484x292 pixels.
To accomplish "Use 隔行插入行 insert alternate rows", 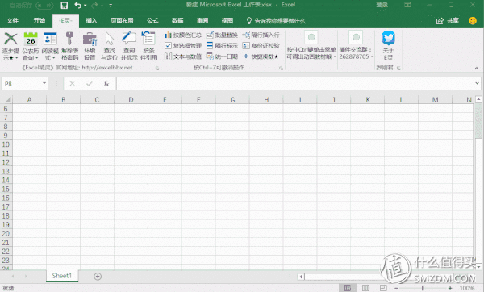I will (261, 35).
